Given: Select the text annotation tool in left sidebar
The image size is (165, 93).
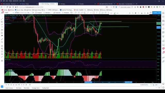Looking at the screenshot, I should (2, 27).
